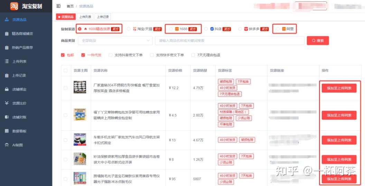Tick the checkbox for 妙洁保鲜袋 row
Viewport: 365px width, 186px height.
[x=65, y=159]
